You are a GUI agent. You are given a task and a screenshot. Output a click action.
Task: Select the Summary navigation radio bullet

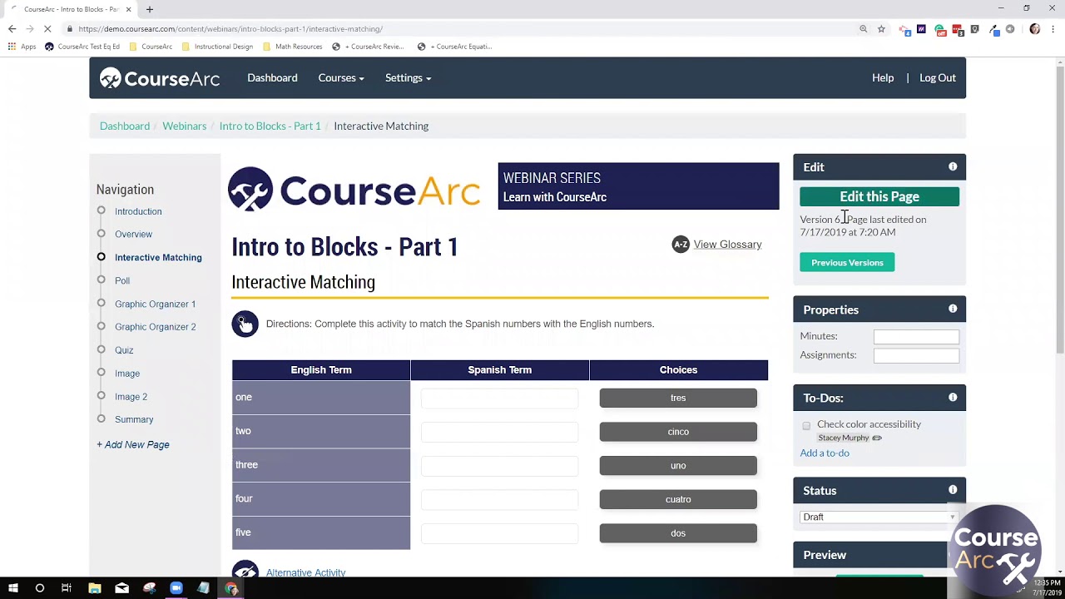click(x=101, y=419)
